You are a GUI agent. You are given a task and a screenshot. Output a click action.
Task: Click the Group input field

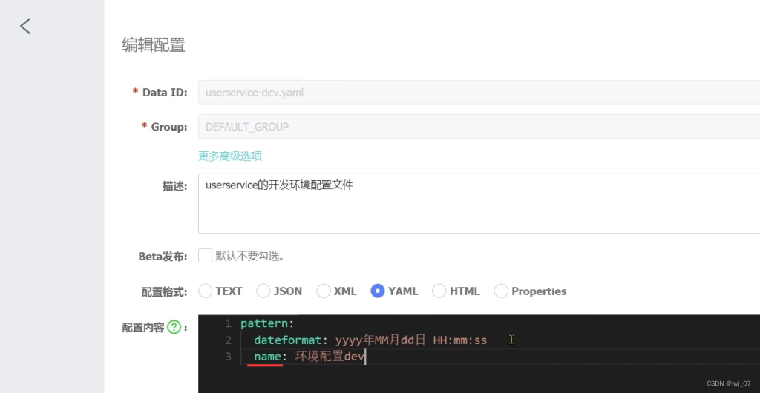[479, 127]
